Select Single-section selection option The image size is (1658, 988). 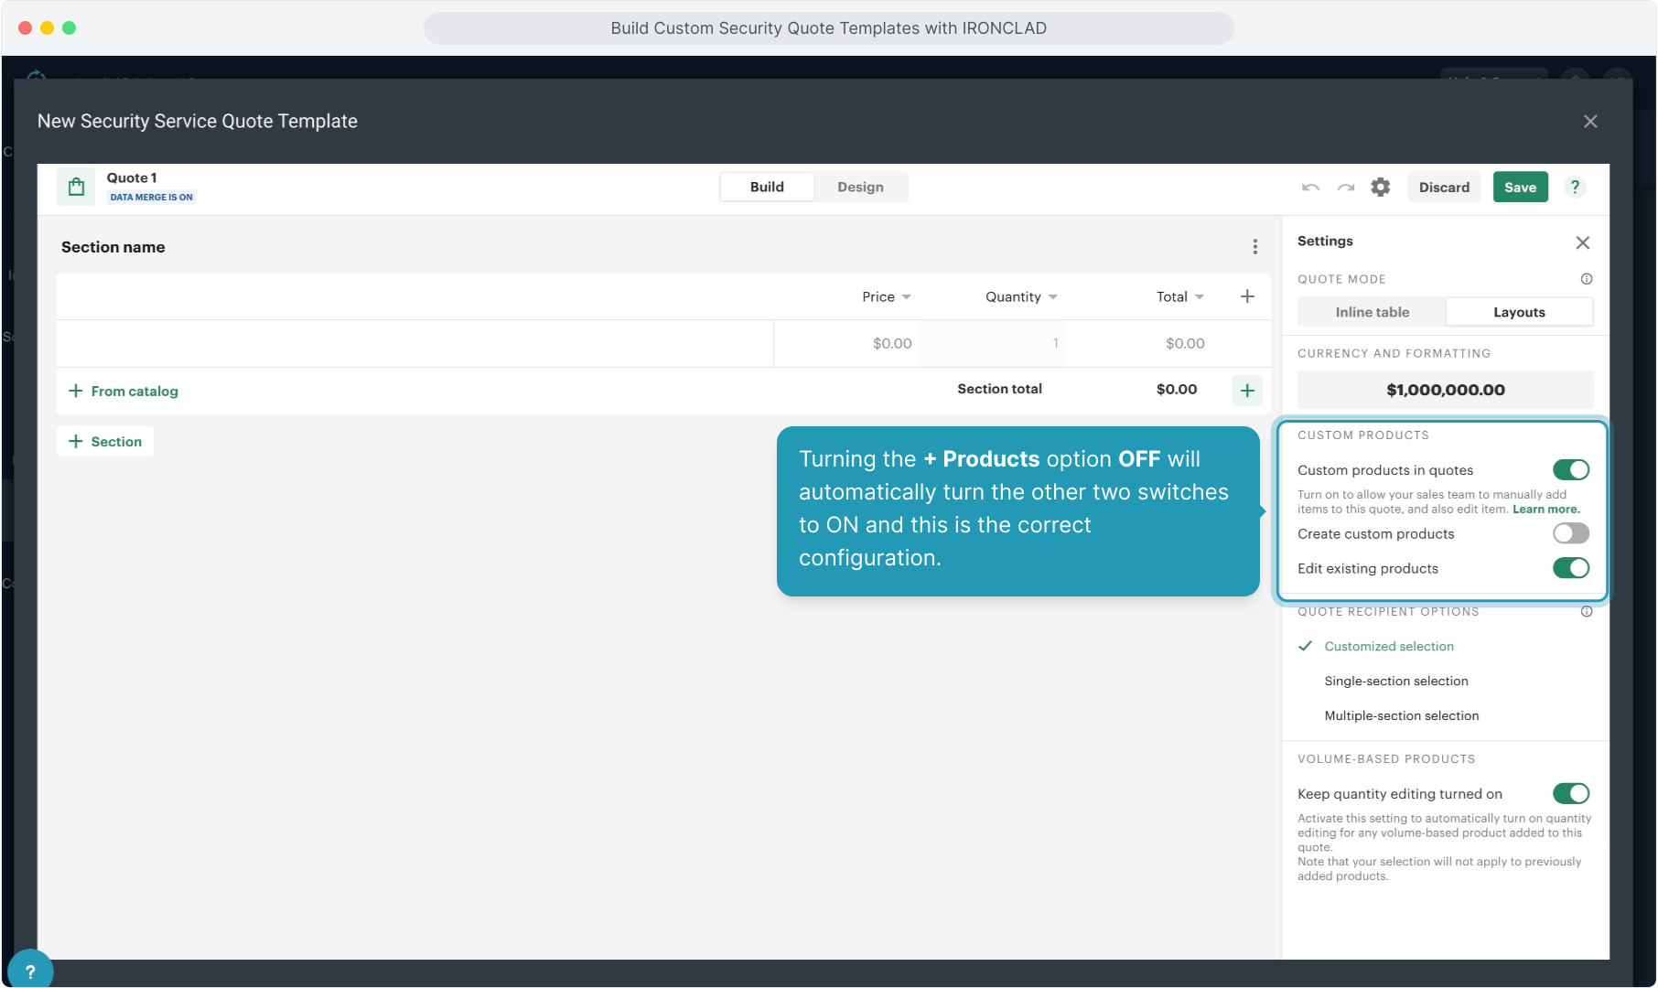point(1395,682)
